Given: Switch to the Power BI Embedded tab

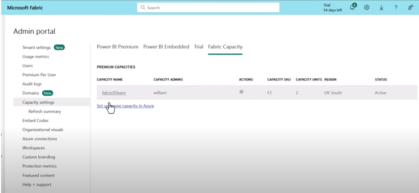Looking at the screenshot, I should [x=166, y=47].
